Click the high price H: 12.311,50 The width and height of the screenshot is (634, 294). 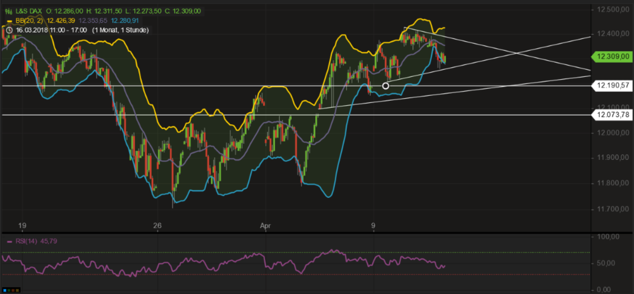[x=105, y=10]
